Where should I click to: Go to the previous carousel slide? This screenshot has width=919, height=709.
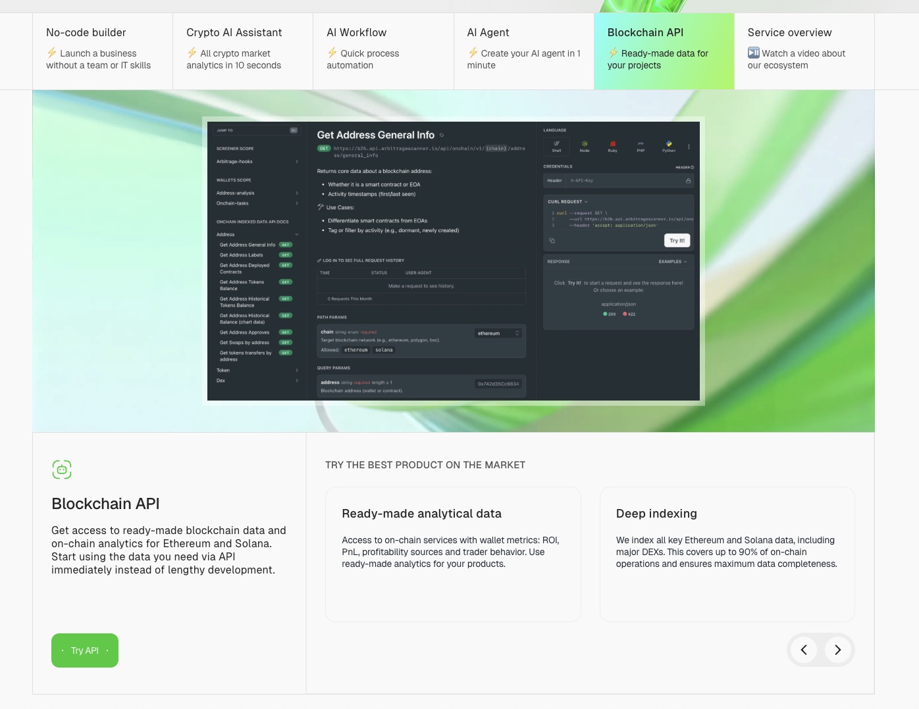click(804, 650)
